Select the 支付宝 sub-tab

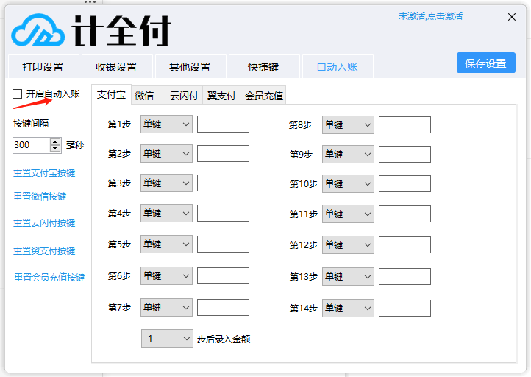[111, 94]
